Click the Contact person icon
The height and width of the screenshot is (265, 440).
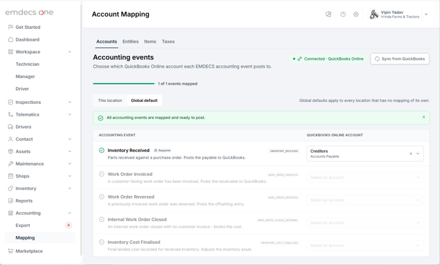(11, 139)
